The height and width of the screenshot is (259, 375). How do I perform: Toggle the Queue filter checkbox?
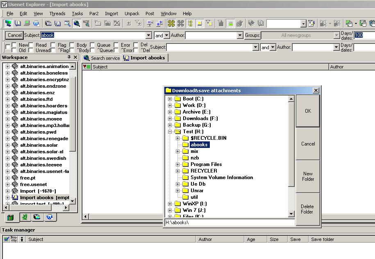click(x=93, y=45)
